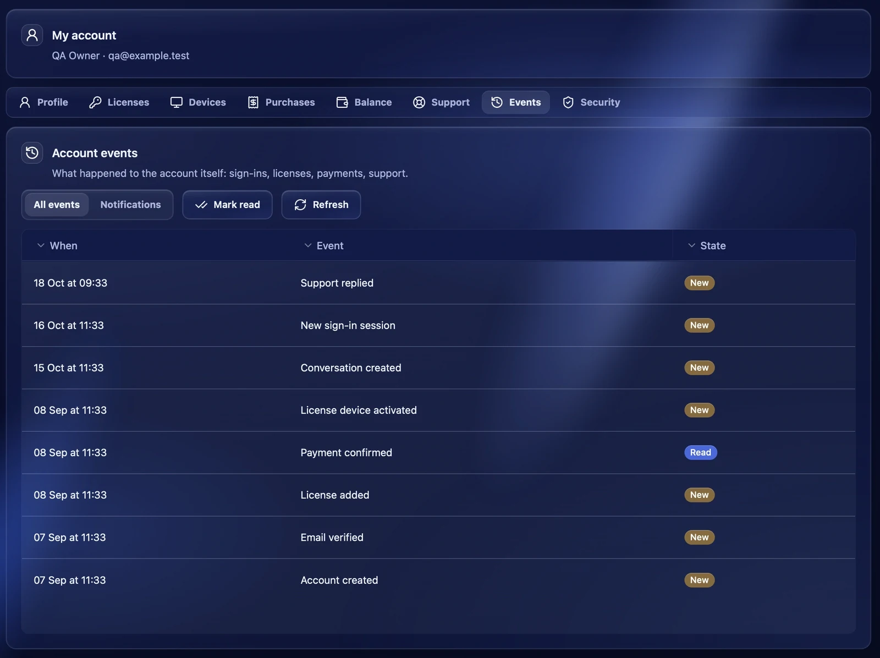Click the 16 Oct at 11:33 timestamp
Viewport: 880px width, 658px height.
click(69, 325)
